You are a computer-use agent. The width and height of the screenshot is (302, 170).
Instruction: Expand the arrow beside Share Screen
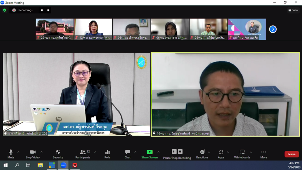(158, 152)
